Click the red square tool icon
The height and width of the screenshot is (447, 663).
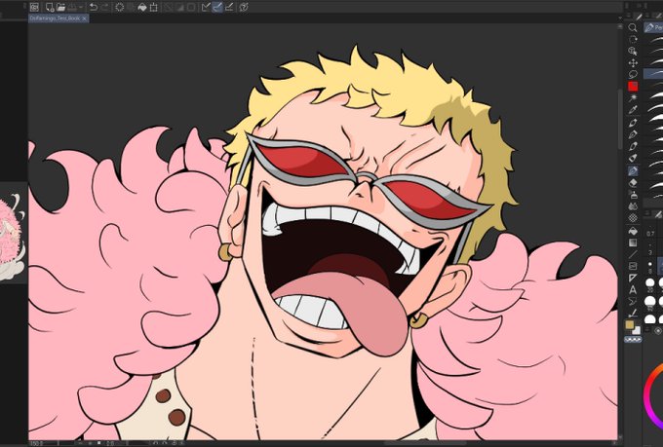pyautogui.click(x=633, y=87)
